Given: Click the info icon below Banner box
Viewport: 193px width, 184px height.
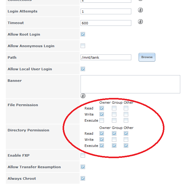Looking at the screenshot, I should coord(83,96).
